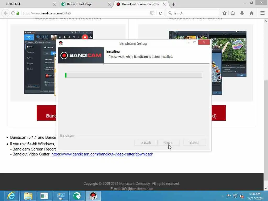Click the installation progress bar
This screenshot has height=201, width=268.
(133, 75)
